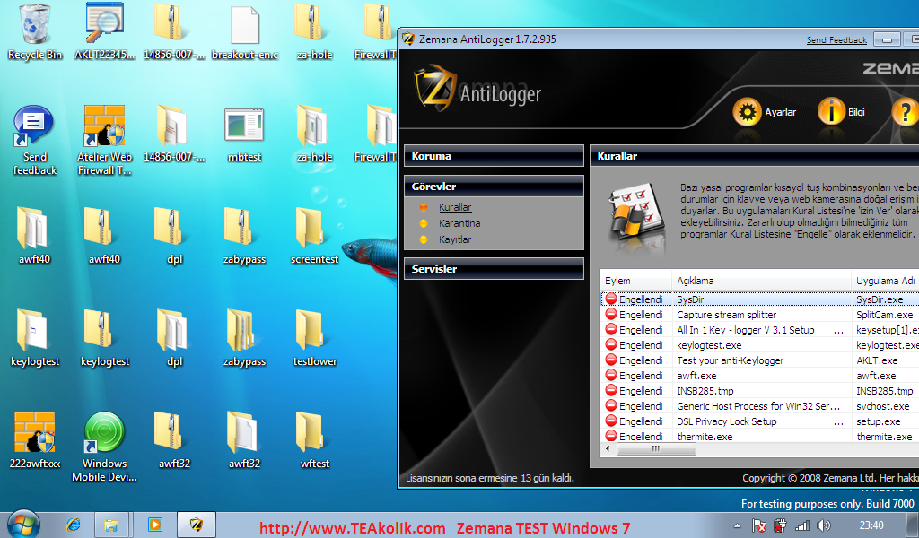This screenshot has width=919, height=538.
Task: Select the Send feedback desktop shortcut
Action: pos(35,141)
